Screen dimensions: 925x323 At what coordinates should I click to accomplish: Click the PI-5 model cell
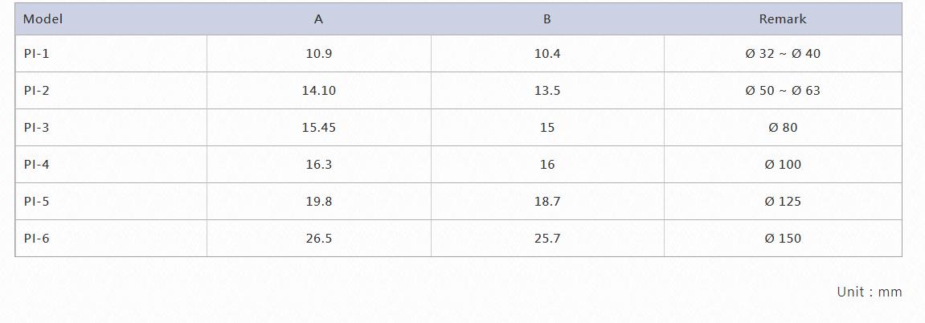point(111,202)
